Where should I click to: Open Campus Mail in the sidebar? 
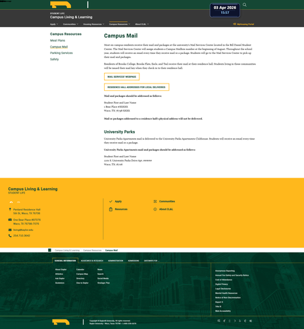click(59, 47)
